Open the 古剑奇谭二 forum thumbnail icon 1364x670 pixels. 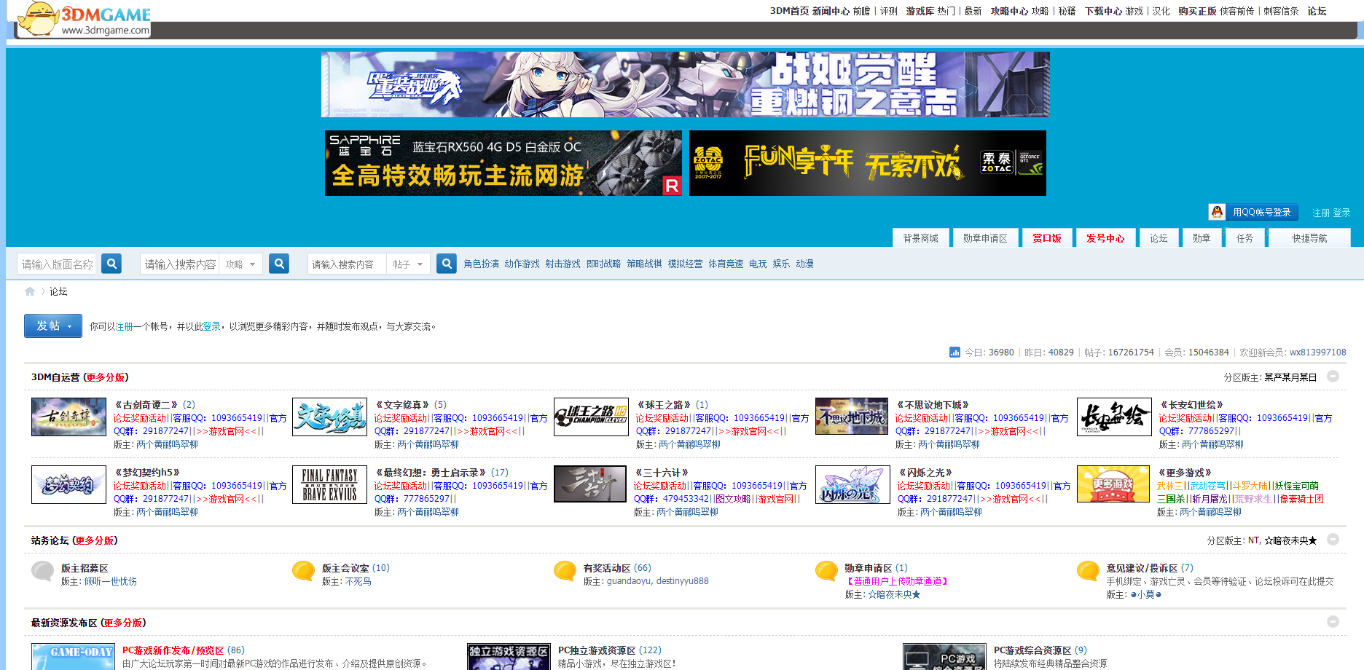[x=68, y=417]
